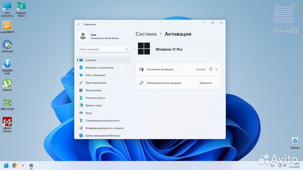Click the Активация page heading
303x170 pixels.
178,34
